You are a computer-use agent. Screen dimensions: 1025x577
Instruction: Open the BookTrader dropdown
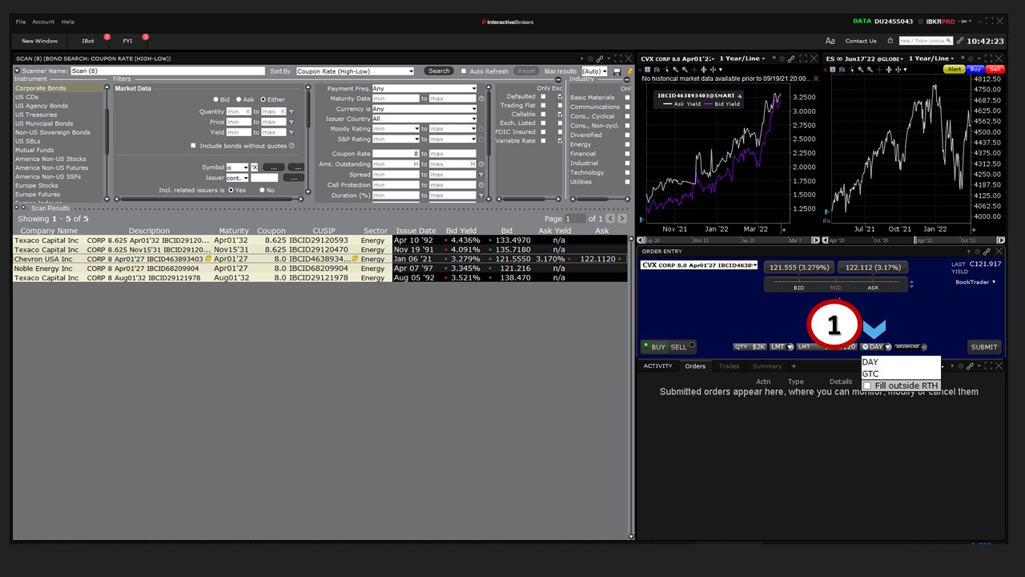(x=975, y=282)
